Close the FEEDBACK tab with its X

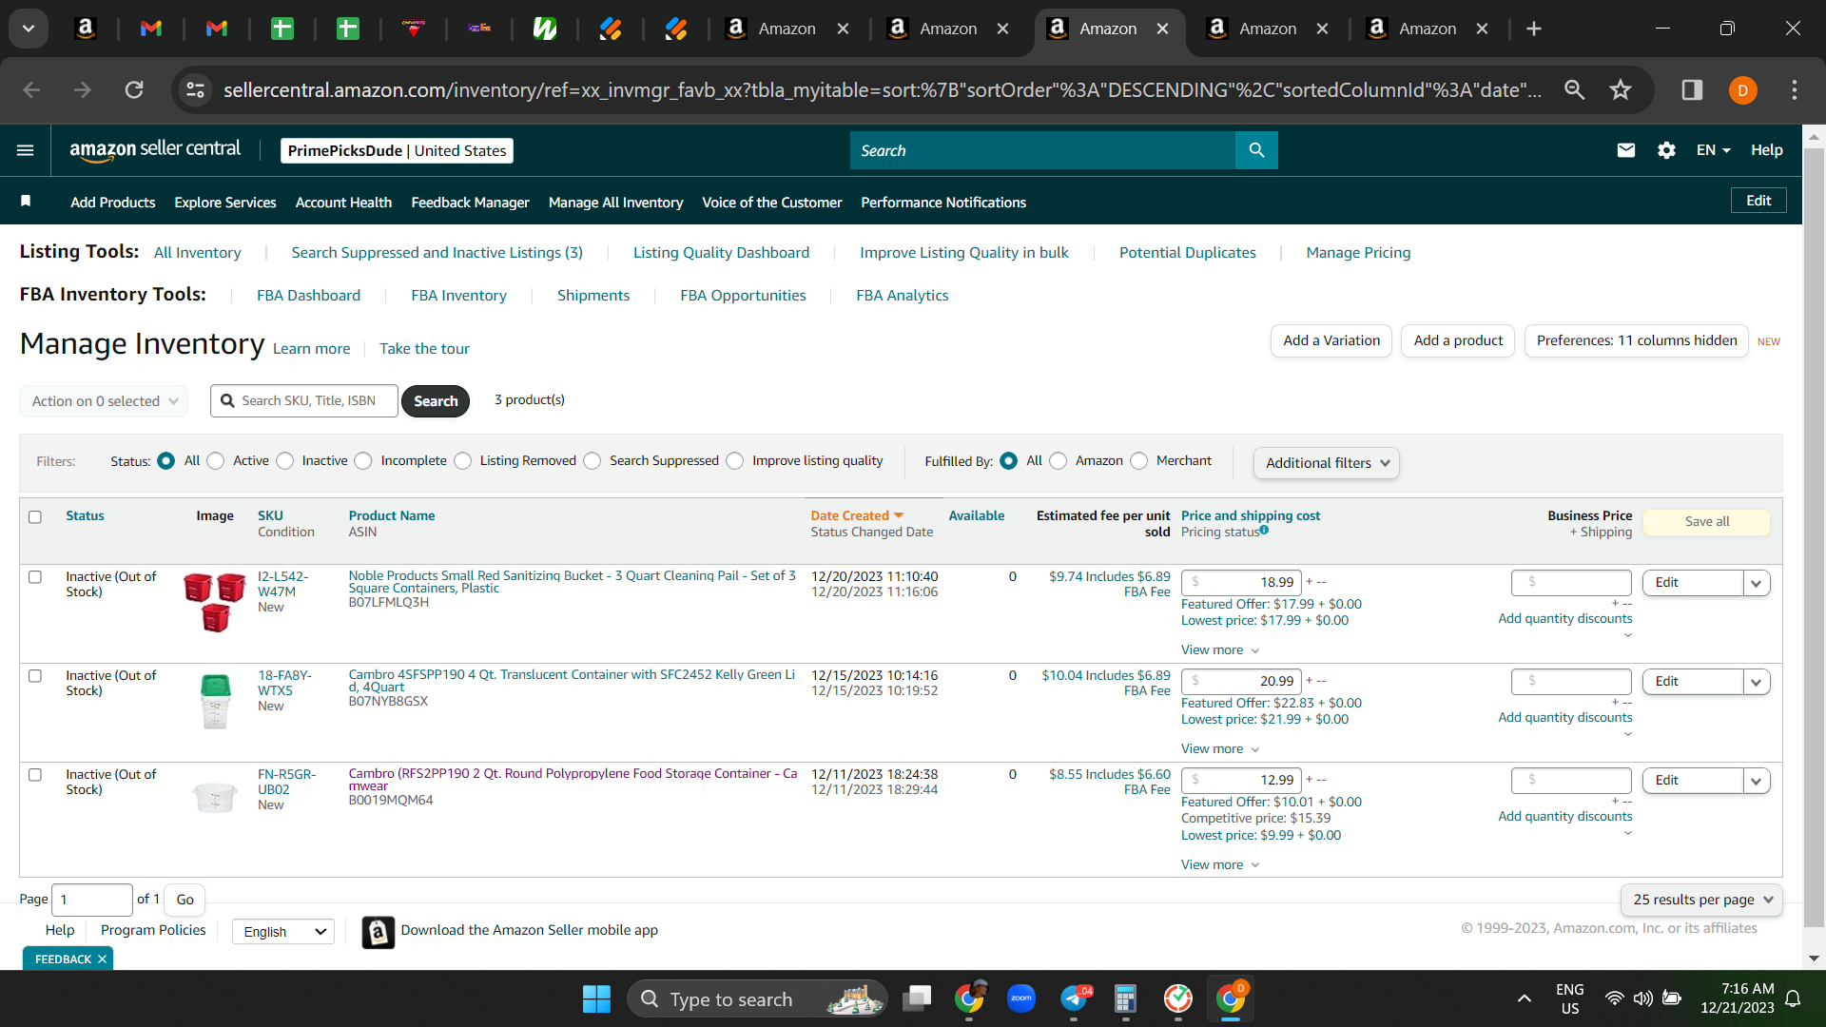[102, 959]
